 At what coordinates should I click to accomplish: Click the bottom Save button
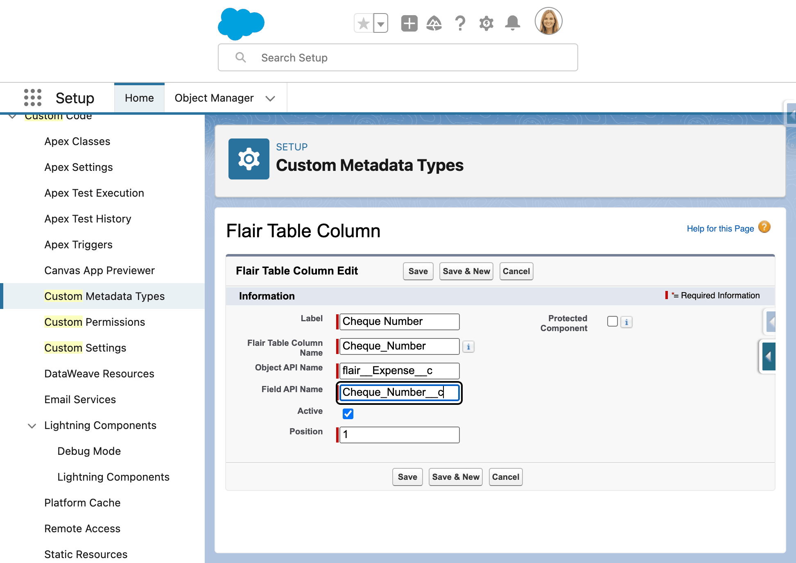pos(407,477)
